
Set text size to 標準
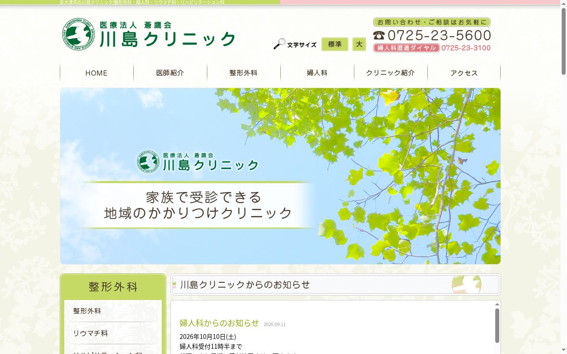335,44
